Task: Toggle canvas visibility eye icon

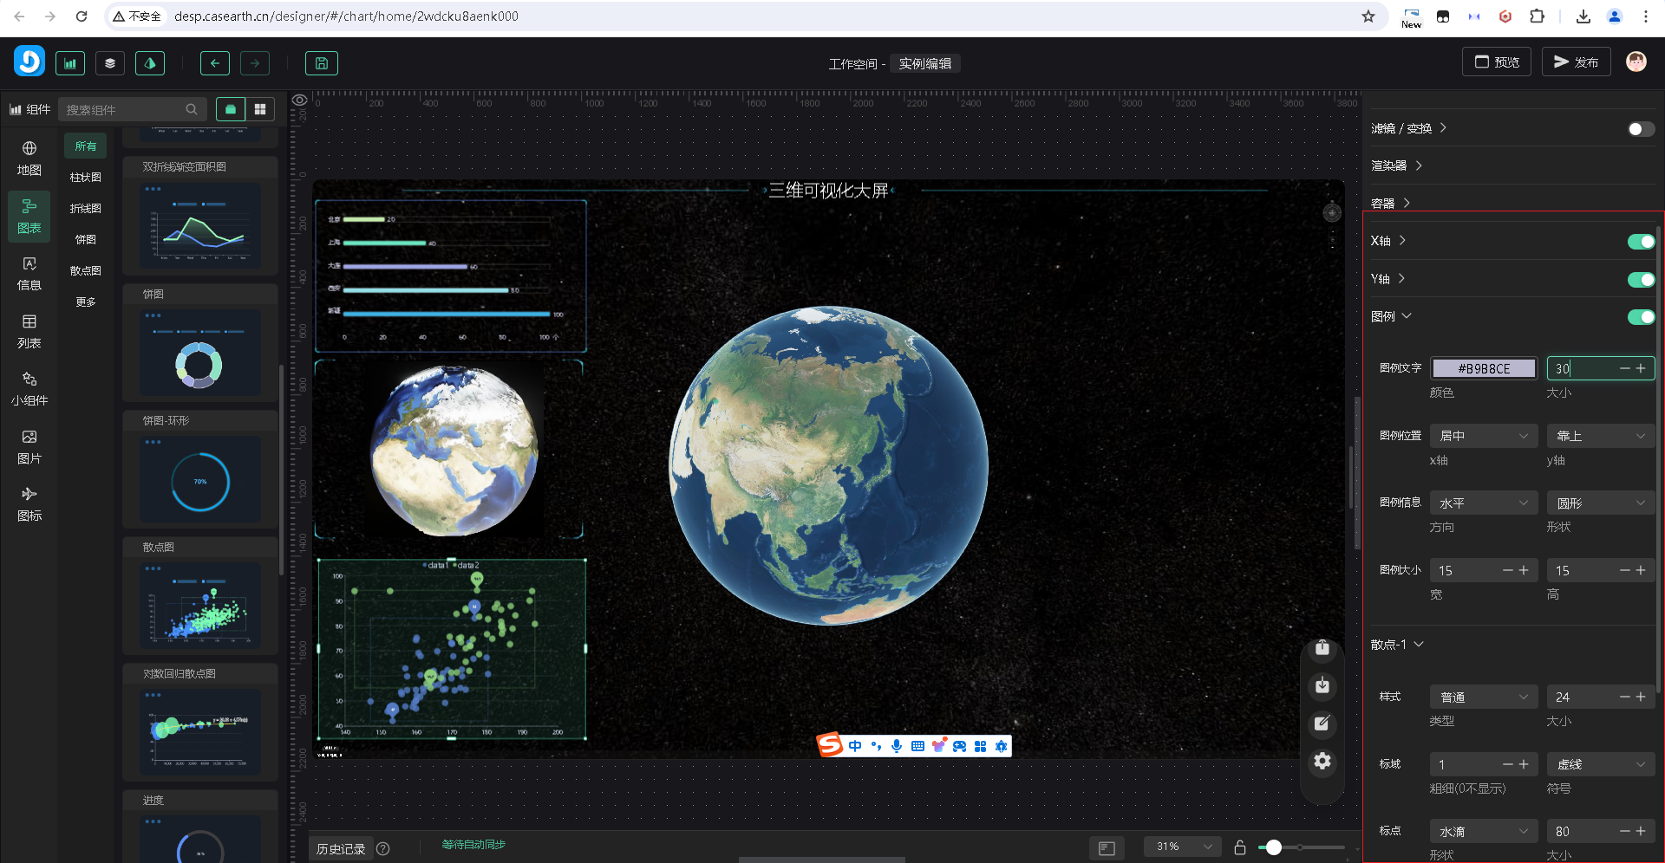Action: pyautogui.click(x=299, y=101)
